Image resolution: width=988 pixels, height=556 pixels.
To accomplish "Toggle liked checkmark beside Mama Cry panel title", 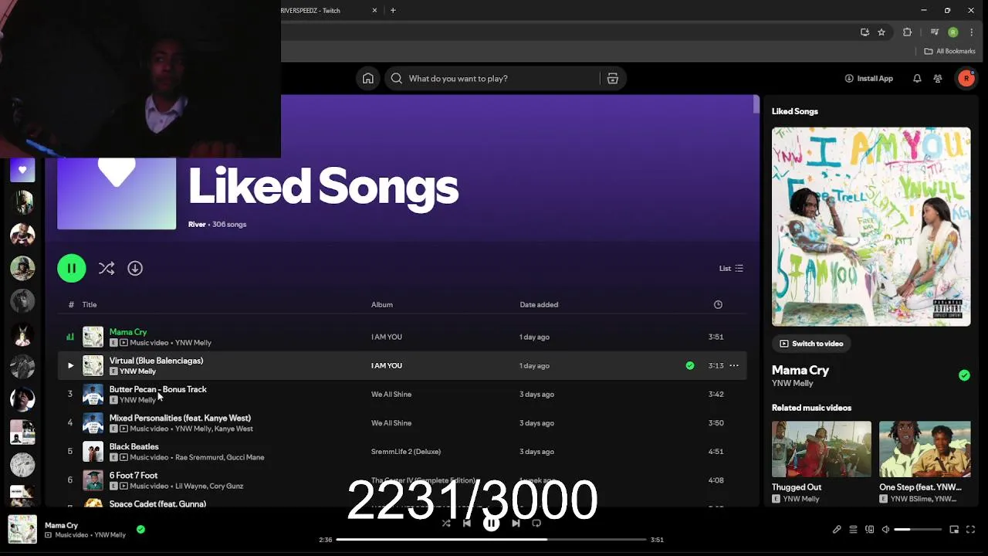I will coord(964,375).
